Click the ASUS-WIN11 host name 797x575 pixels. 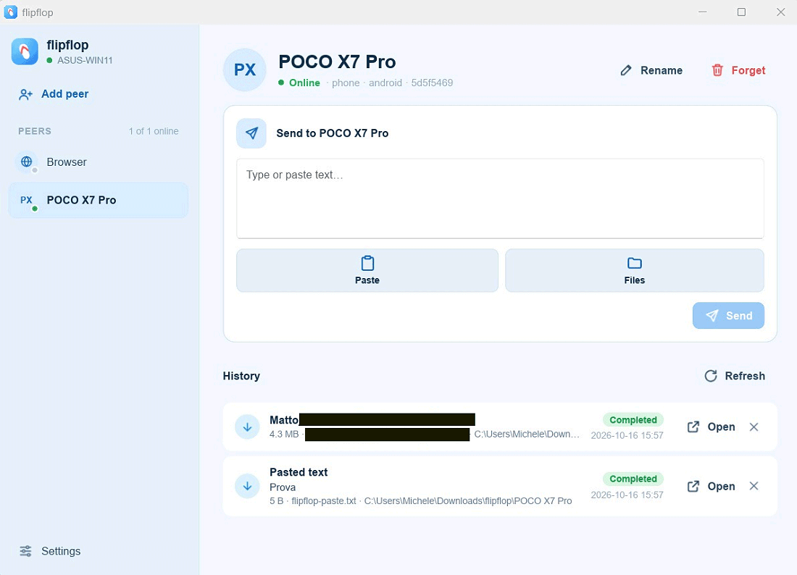tap(85, 60)
